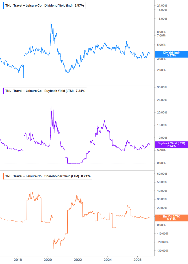
Task: Click the 5.00% tick on dividend yield axis
Action: (161, 45)
